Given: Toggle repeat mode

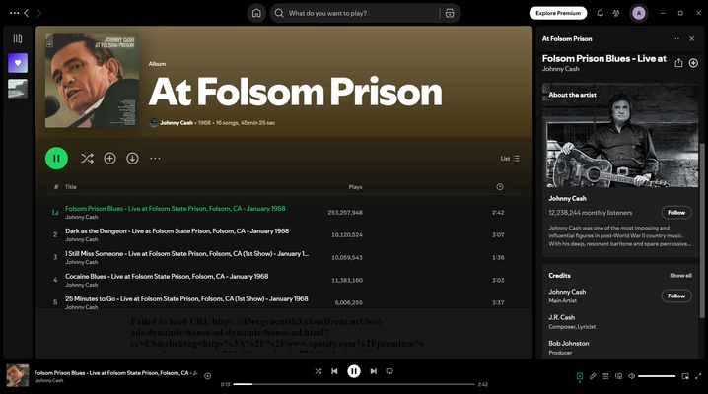Looking at the screenshot, I should (389, 371).
